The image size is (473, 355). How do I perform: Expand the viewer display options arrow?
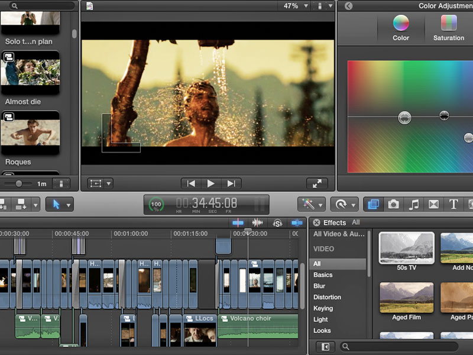(x=331, y=6)
